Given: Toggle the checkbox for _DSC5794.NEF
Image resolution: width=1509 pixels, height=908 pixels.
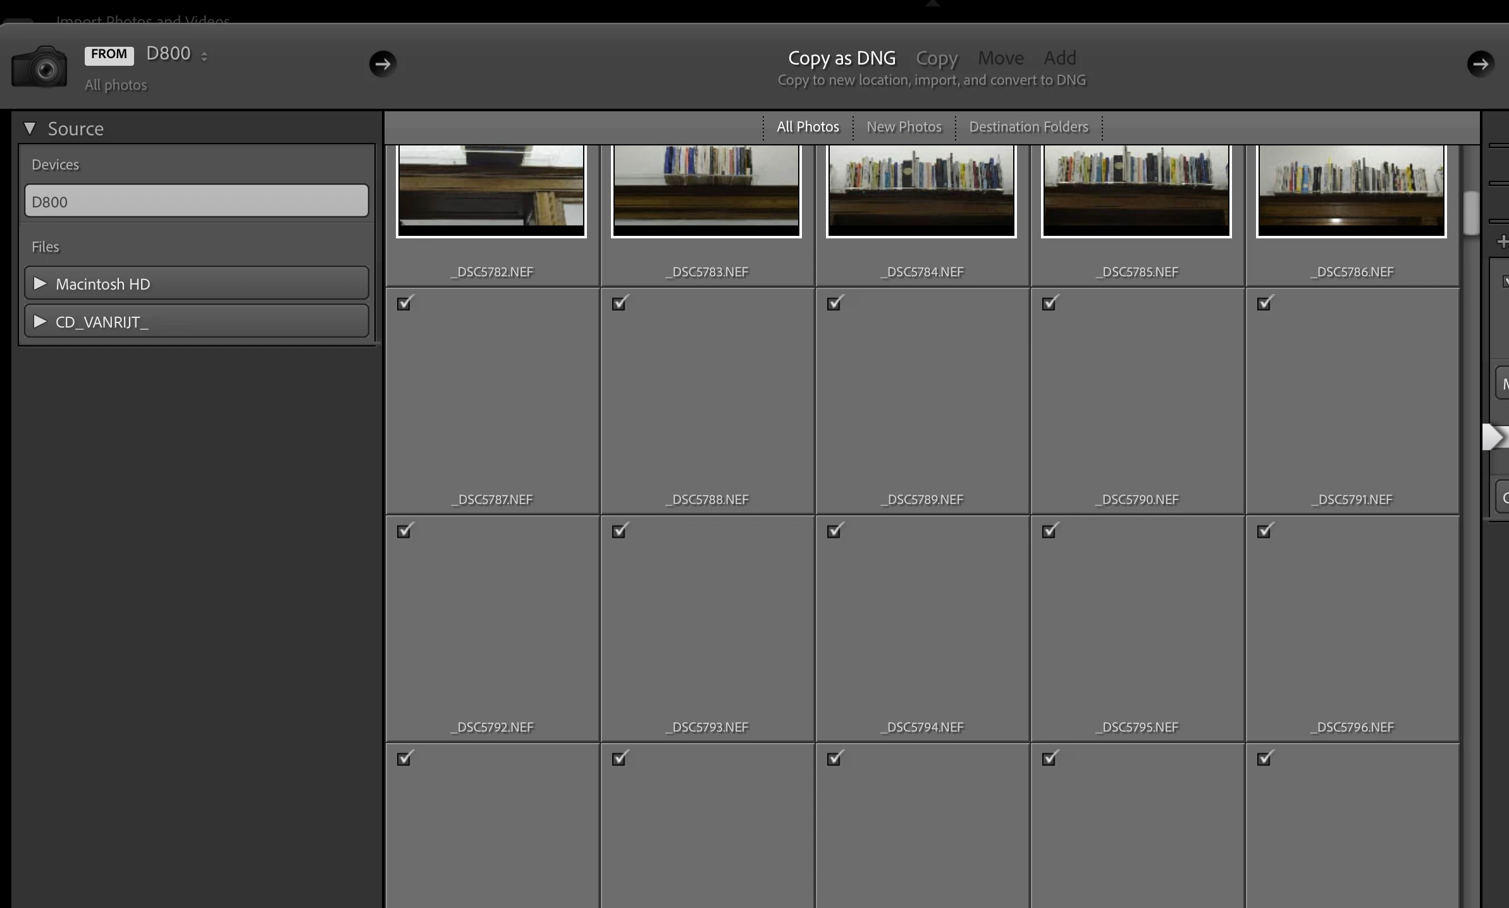Looking at the screenshot, I should point(835,531).
